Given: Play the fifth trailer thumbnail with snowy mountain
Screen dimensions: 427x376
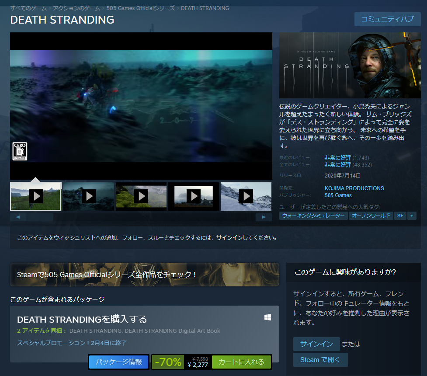Looking at the screenshot, I should pos(246,196).
